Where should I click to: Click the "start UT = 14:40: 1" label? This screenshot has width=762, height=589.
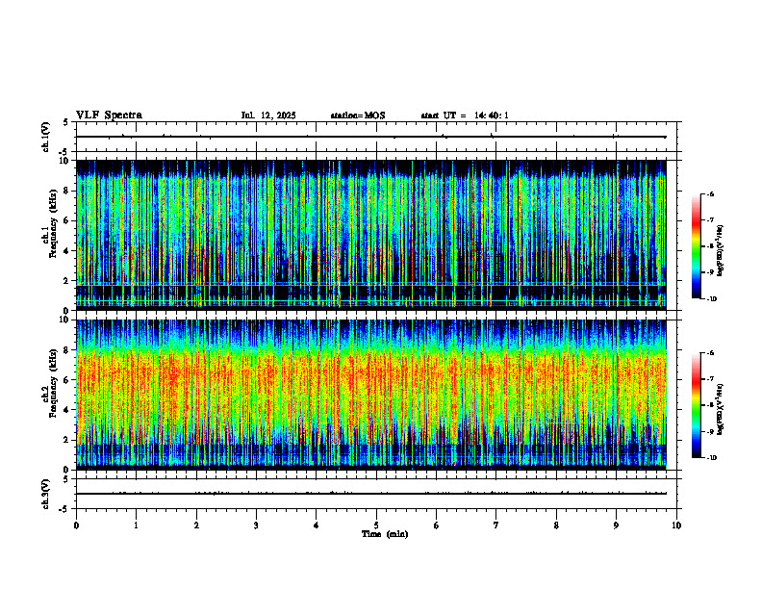coord(465,115)
